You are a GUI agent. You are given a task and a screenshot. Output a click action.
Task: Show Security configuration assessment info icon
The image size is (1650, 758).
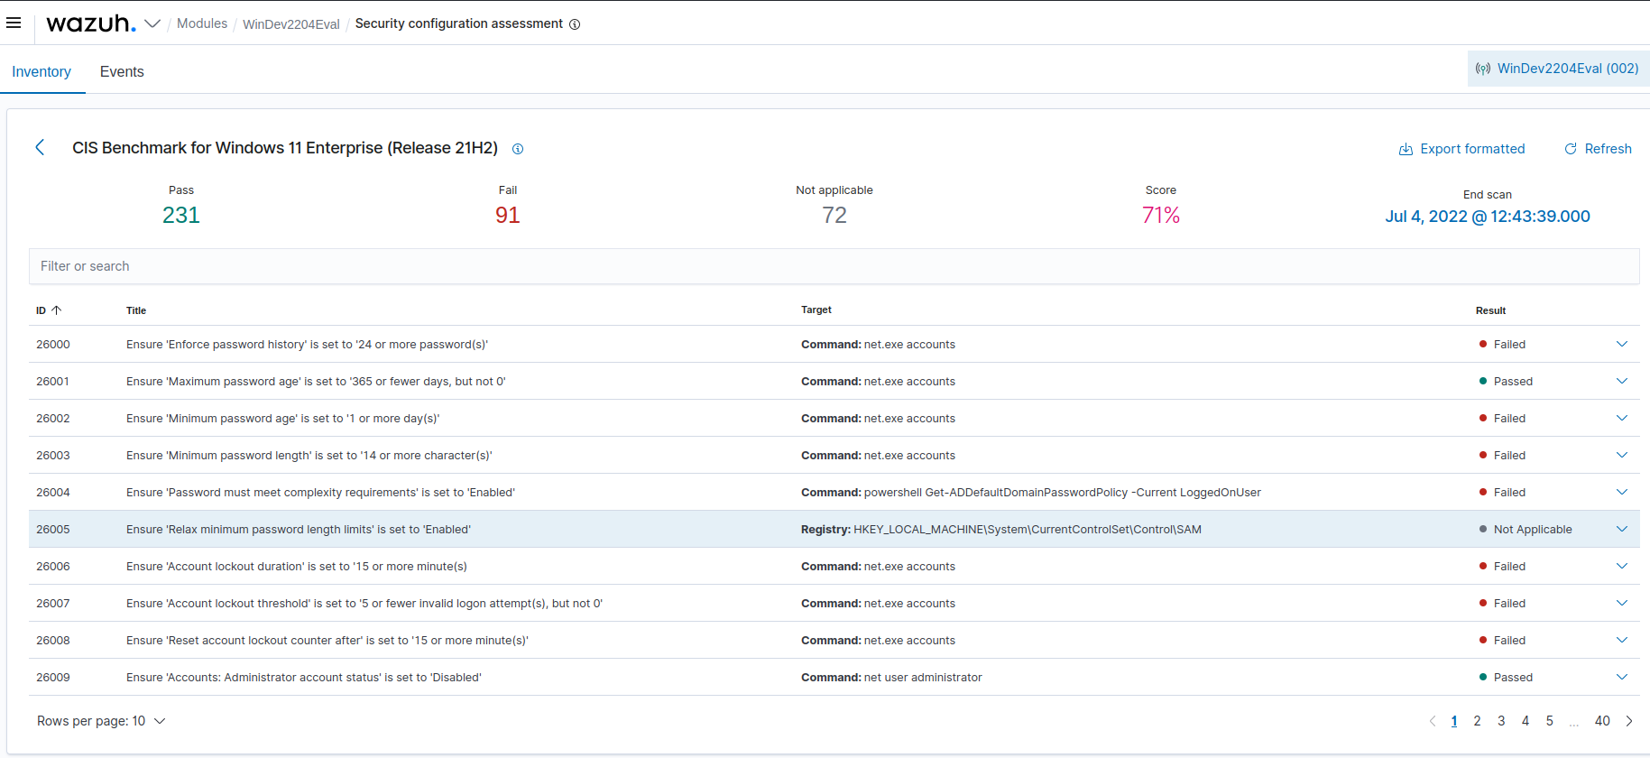point(575,24)
